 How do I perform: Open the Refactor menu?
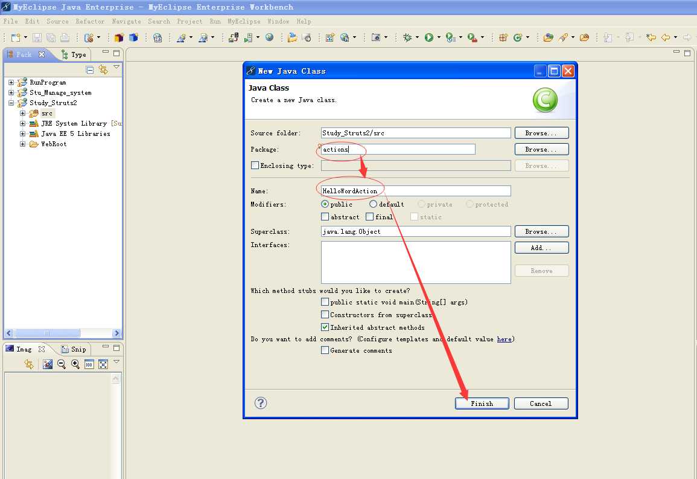tap(90, 21)
